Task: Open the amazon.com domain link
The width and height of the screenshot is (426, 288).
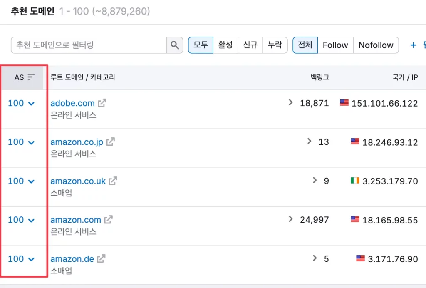Action: click(x=76, y=220)
